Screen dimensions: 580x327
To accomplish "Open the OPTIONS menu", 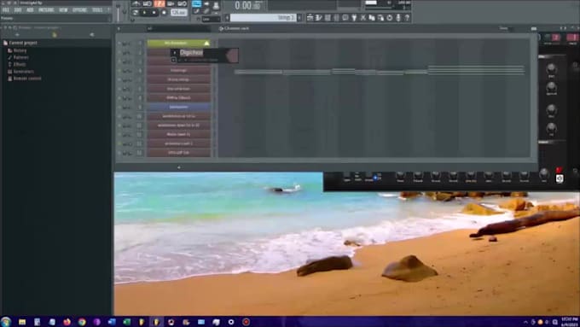I will click(x=79, y=10).
